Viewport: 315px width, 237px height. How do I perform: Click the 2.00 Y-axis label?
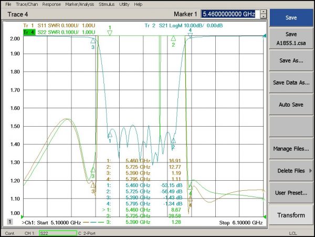coord(15,38)
